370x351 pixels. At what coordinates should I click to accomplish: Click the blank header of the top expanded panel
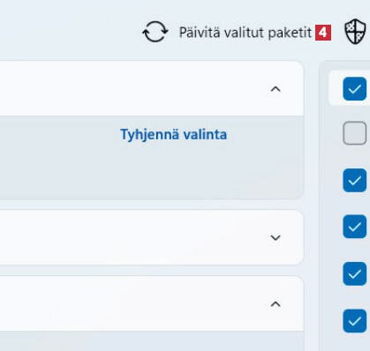point(132,88)
